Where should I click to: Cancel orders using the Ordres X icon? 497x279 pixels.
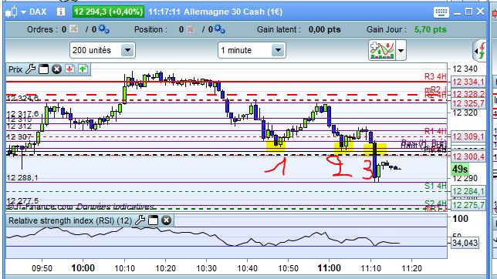(x=74, y=29)
